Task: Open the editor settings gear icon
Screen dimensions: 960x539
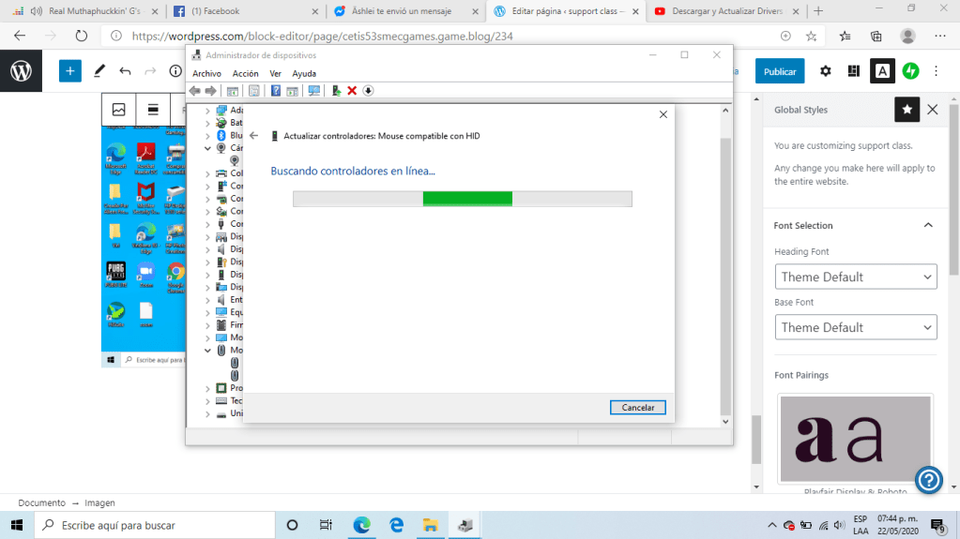Action: (826, 71)
